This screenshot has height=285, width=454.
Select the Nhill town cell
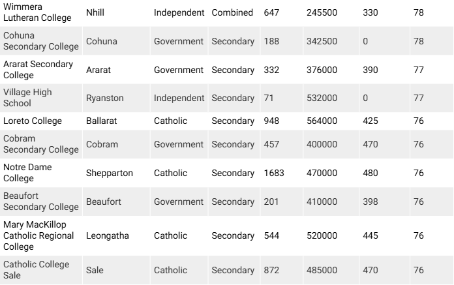point(96,12)
